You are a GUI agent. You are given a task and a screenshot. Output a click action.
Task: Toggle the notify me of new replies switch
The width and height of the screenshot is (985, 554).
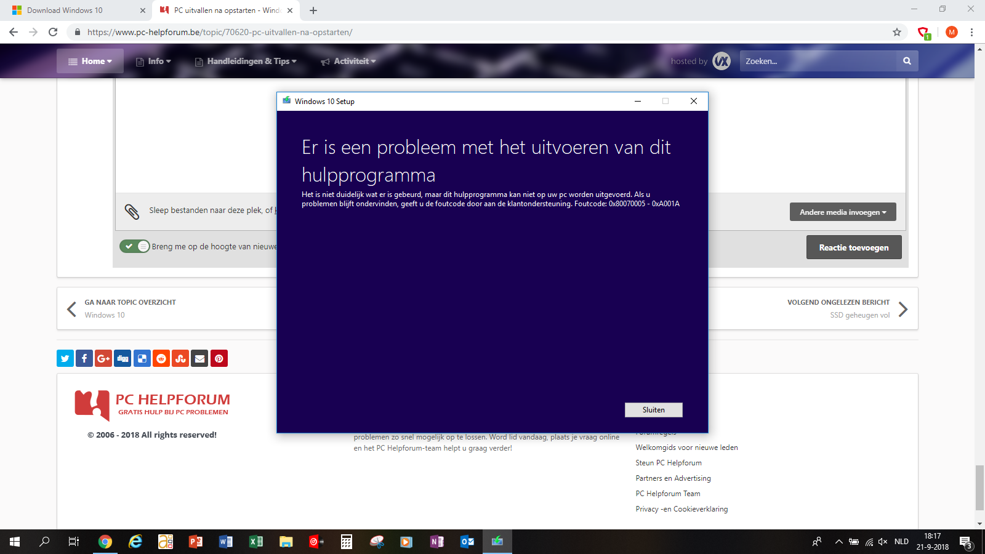point(135,246)
